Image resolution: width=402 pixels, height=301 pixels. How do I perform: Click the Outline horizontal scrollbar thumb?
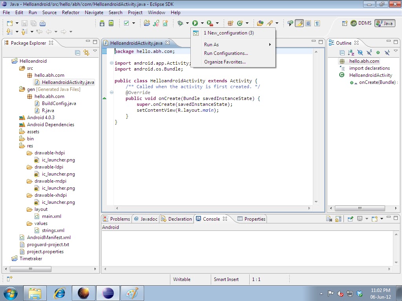point(360,208)
